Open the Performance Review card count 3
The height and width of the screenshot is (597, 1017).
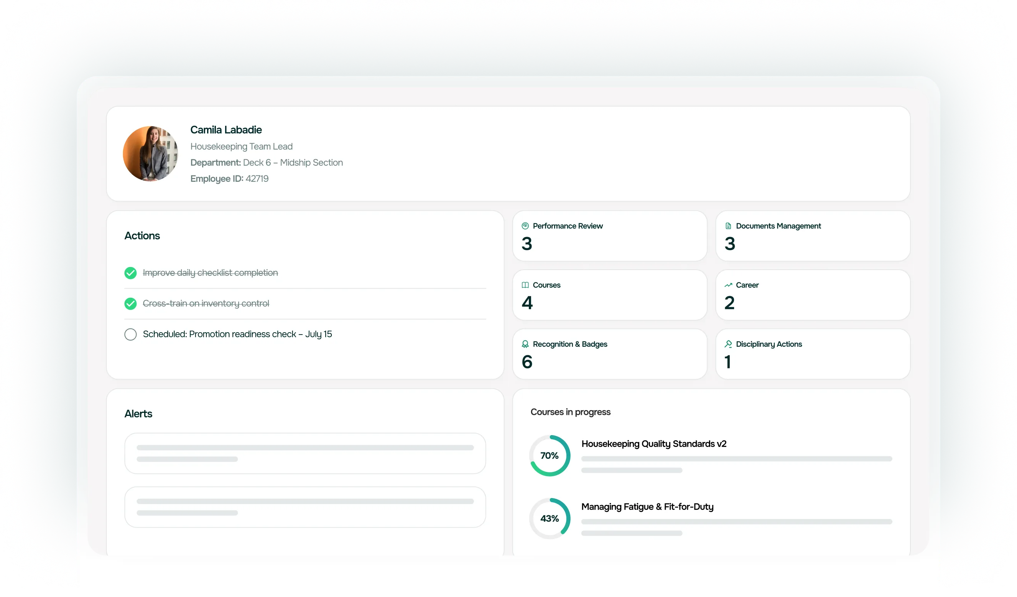(x=527, y=244)
